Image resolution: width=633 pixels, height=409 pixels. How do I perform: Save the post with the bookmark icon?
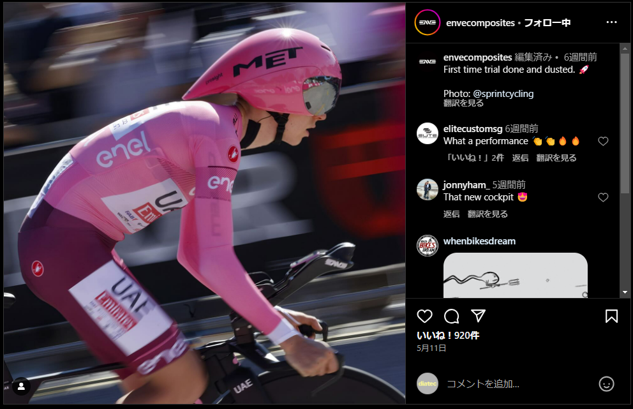click(611, 316)
